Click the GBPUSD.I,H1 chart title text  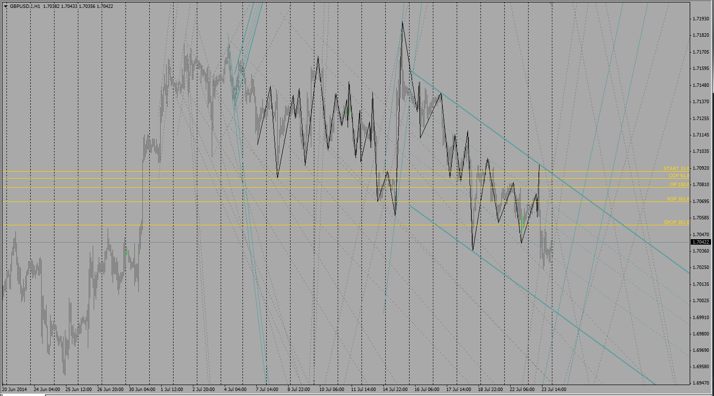tap(25, 6)
